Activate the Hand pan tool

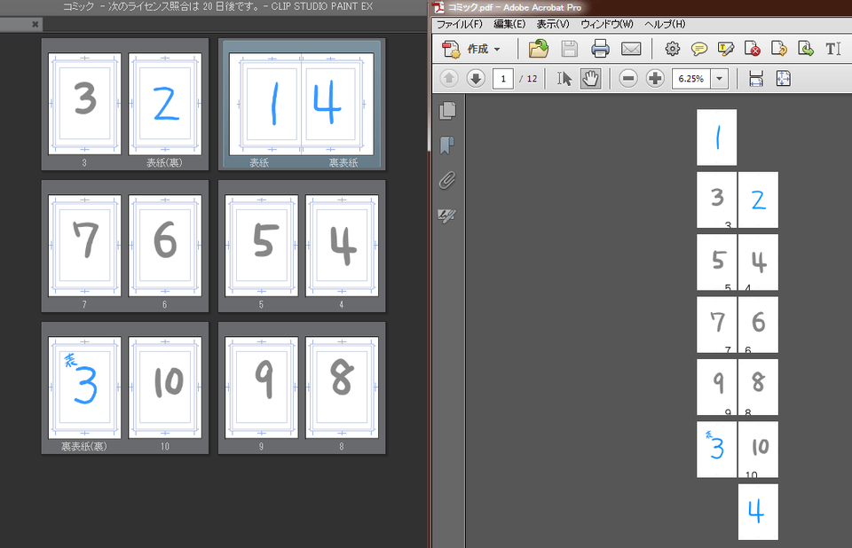[x=591, y=79]
